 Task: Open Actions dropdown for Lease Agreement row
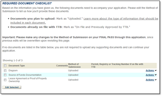pyautogui.click(x=150, y=80)
